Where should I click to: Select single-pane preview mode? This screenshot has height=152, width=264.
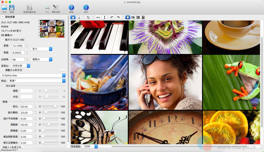coord(128,17)
